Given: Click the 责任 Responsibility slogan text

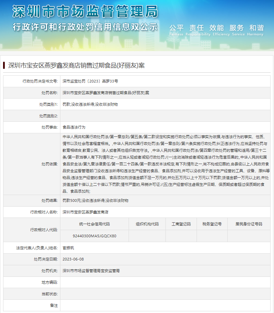Looking at the screenshot, I should (198, 30).
